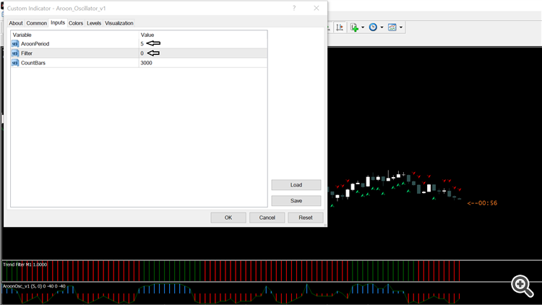Click the dialog help question mark
542x305 pixels.
click(294, 8)
